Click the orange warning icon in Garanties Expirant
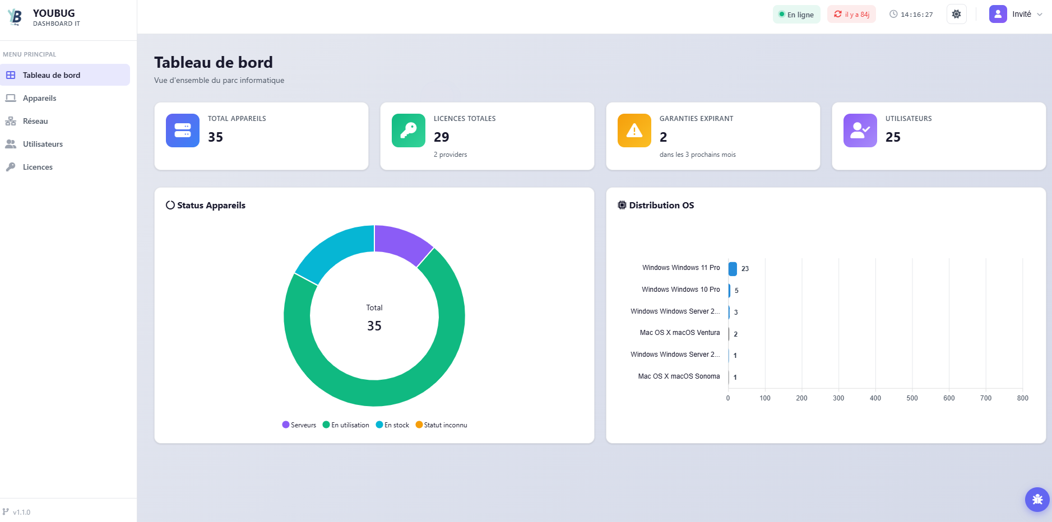The width and height of the screenshot is (1052, 522). [634, 130]
